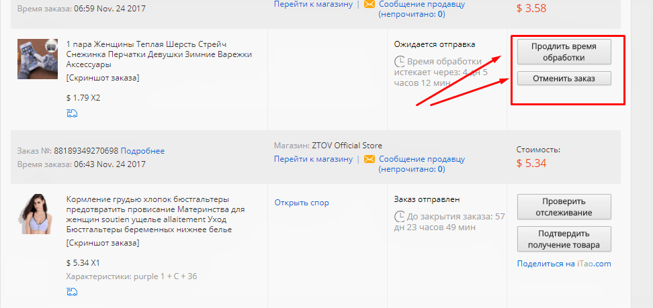Select the order number 88189349270698
The image size is (653, 308).
86,151
